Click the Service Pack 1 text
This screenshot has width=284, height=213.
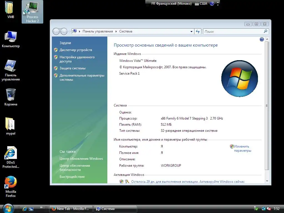click(x=129, y=73)
